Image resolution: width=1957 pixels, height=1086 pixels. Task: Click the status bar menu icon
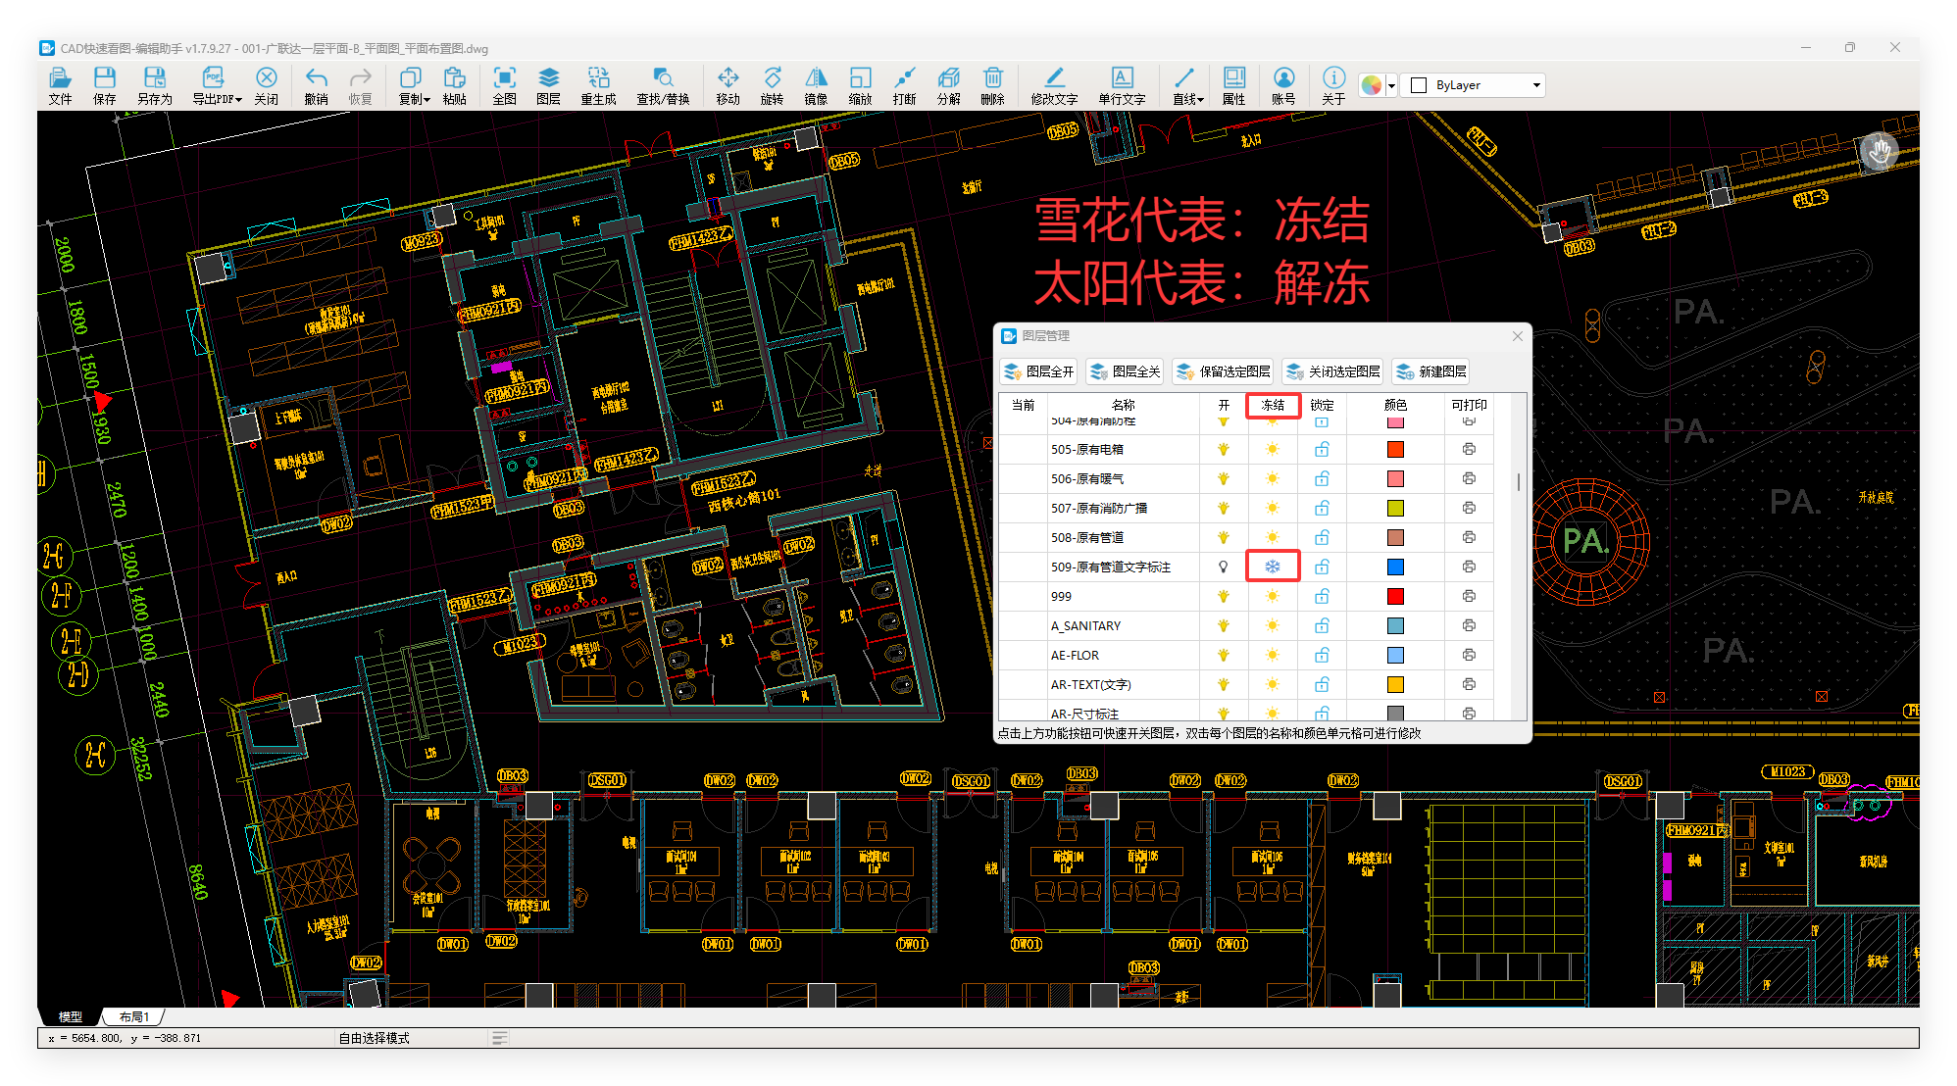(500, 1038)
